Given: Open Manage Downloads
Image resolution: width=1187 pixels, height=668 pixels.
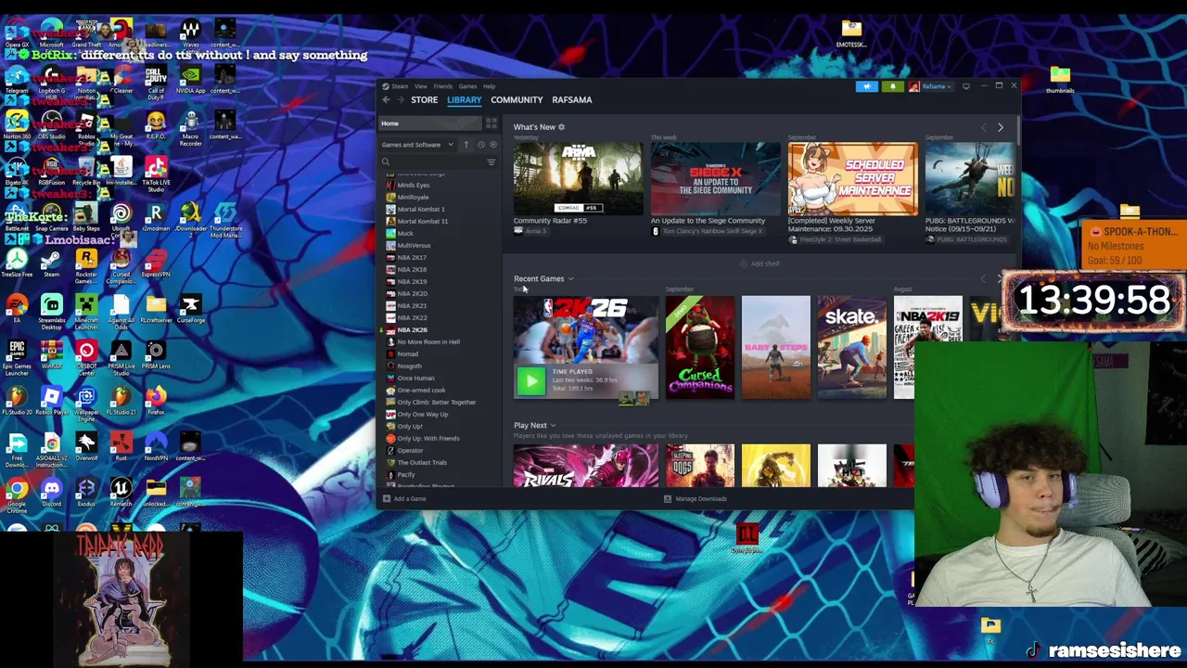Looking at the screenshot, I should pos(695,499).
